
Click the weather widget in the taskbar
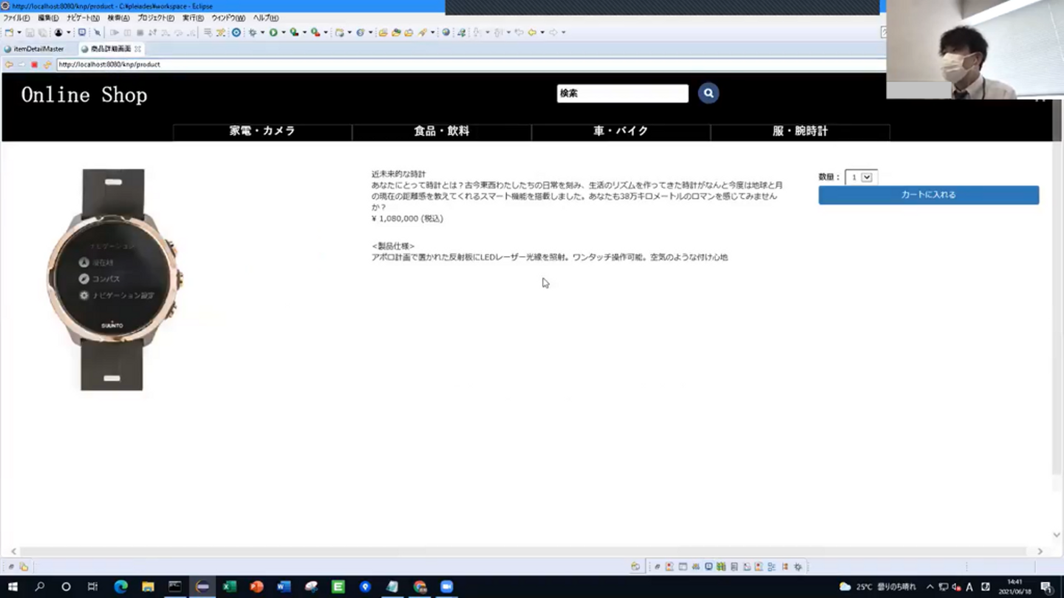coord(877,587)
